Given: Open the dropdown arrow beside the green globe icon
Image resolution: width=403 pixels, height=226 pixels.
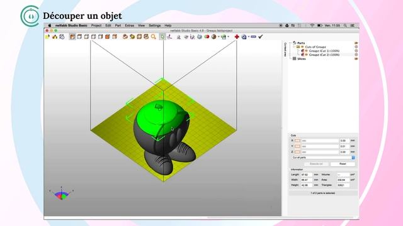Looking at the screenshot, I should click(x=228, y=37).
